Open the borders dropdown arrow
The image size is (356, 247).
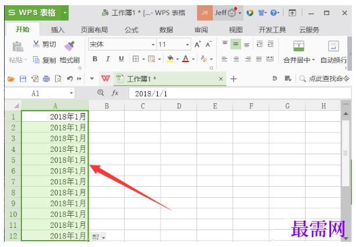point(143,59)
